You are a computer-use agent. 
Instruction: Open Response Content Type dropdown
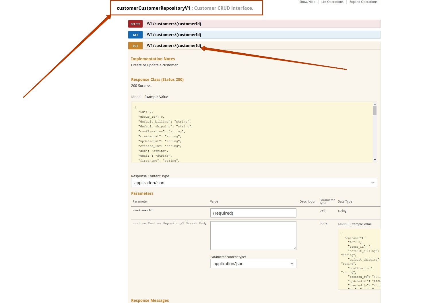(x=254, y=183)
